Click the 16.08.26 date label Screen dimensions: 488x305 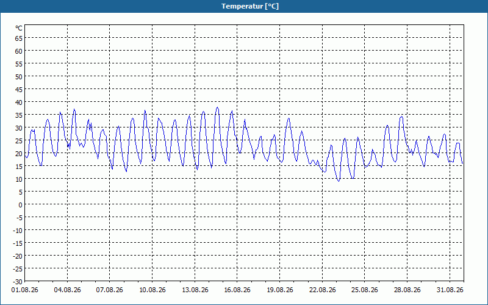point(237,290)
